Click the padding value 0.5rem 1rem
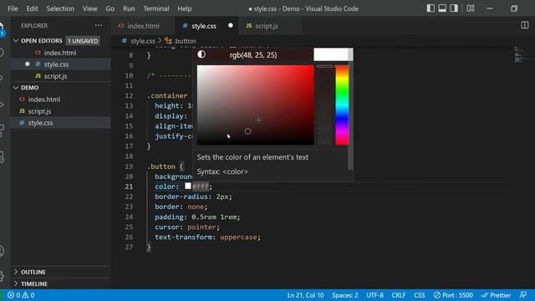The width and height of the screenshot is (535, 301). pos(214,217)
